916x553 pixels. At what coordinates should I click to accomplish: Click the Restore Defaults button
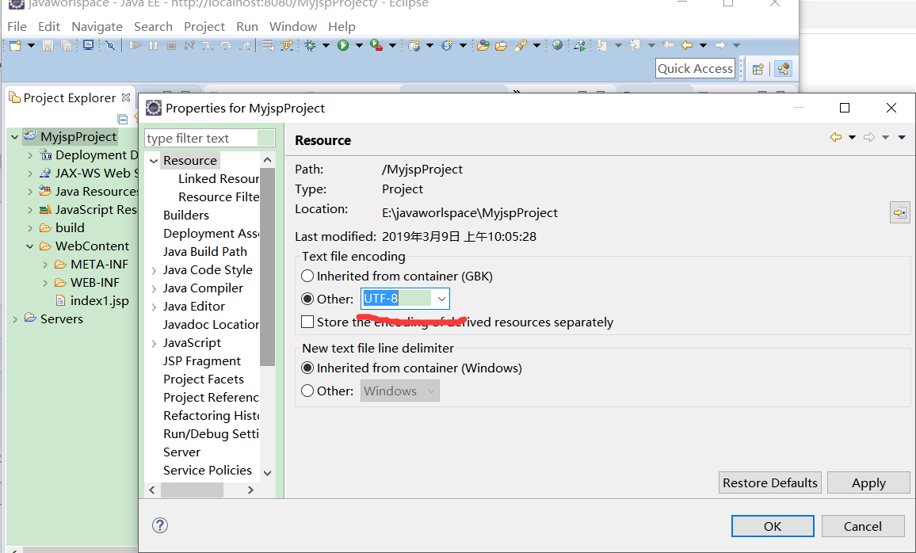coord(770,482)
